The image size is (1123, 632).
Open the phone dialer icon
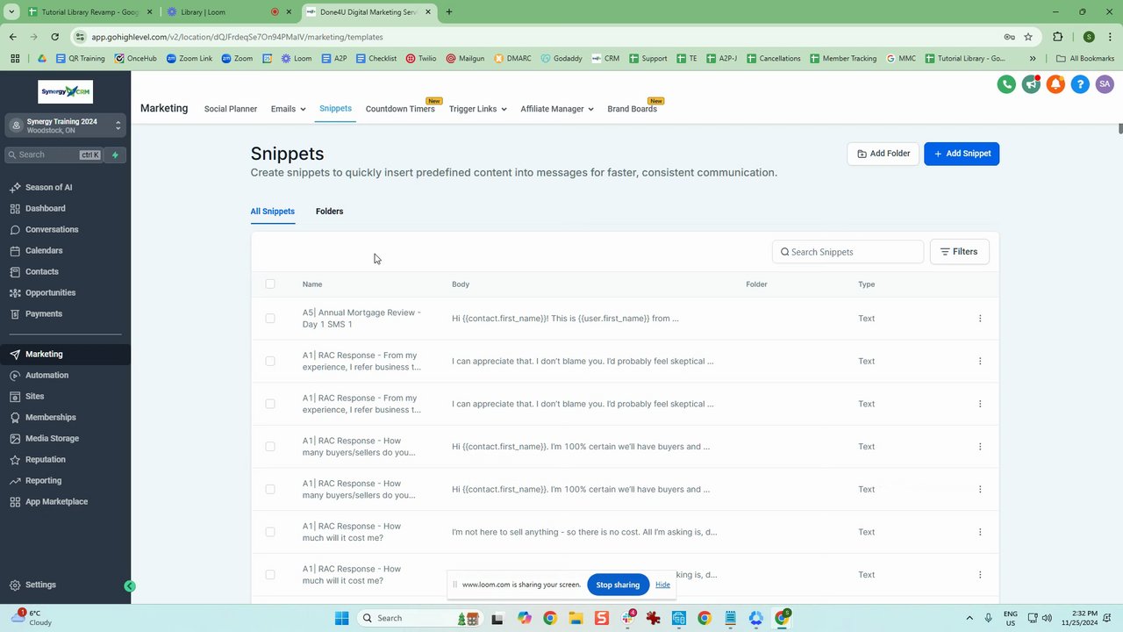(x=1006, y=84)
